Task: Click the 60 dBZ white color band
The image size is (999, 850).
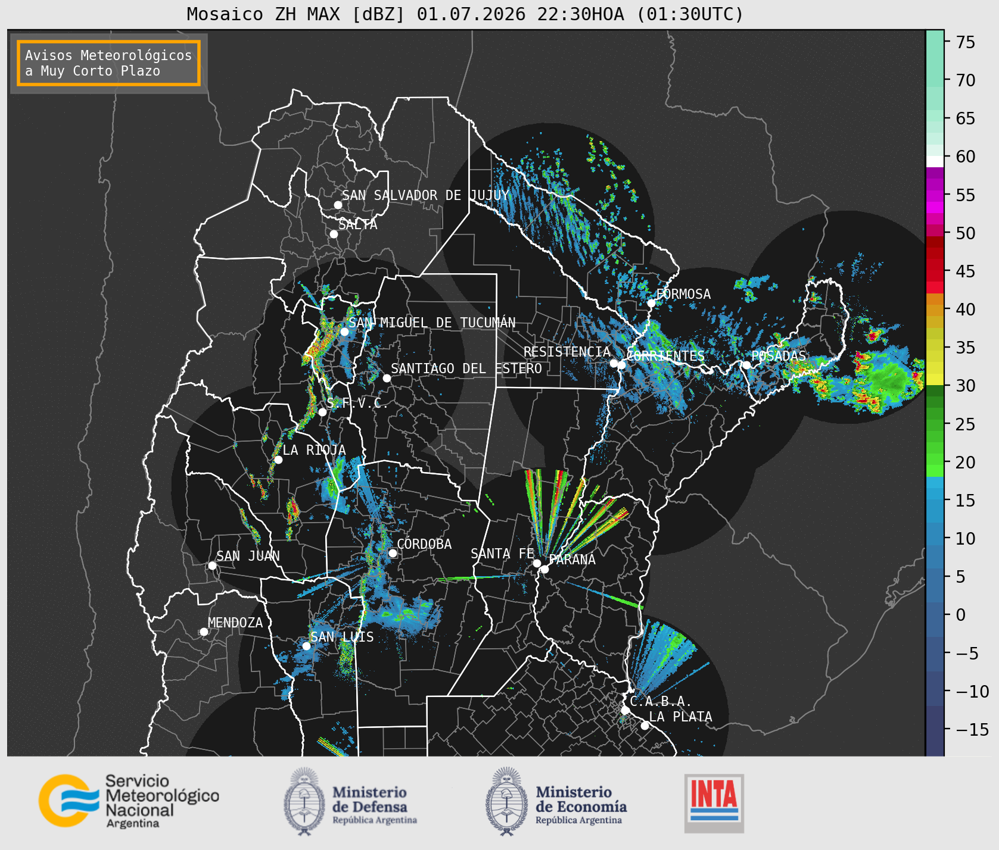Action: click(x=935, y=161)
